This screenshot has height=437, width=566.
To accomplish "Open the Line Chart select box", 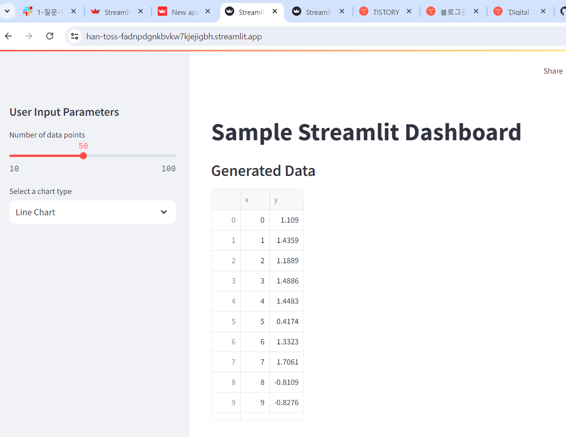I will point(93,212).
